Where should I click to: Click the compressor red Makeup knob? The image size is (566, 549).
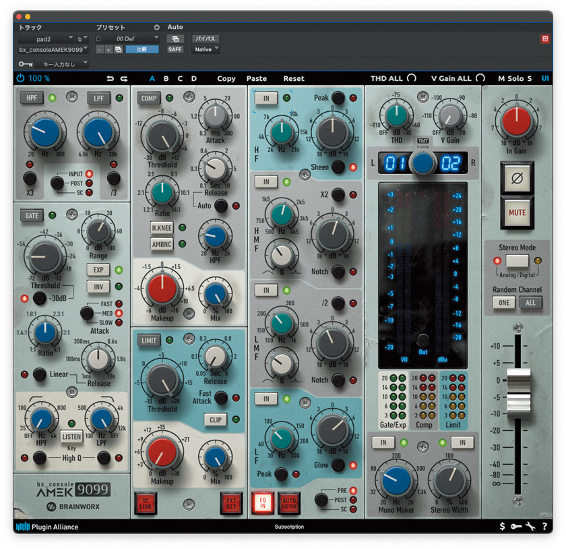[x=162, y=289]
